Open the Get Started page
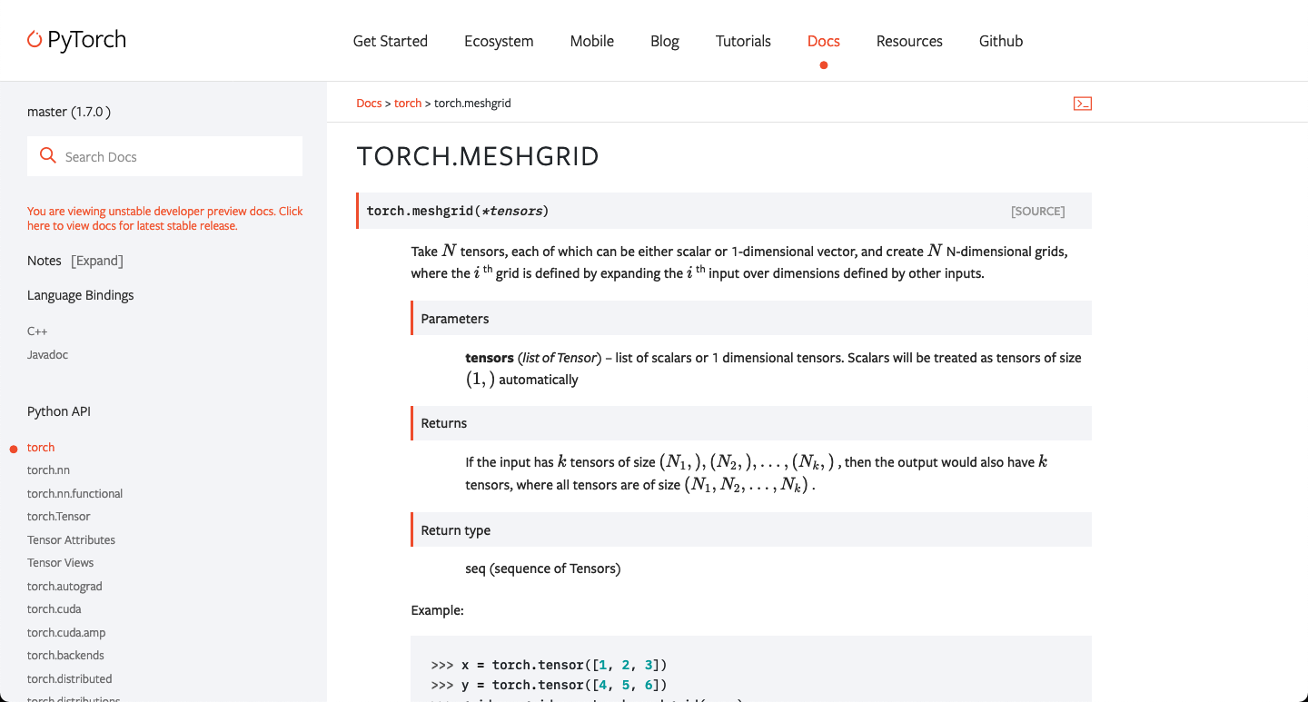 pos(391,41)
